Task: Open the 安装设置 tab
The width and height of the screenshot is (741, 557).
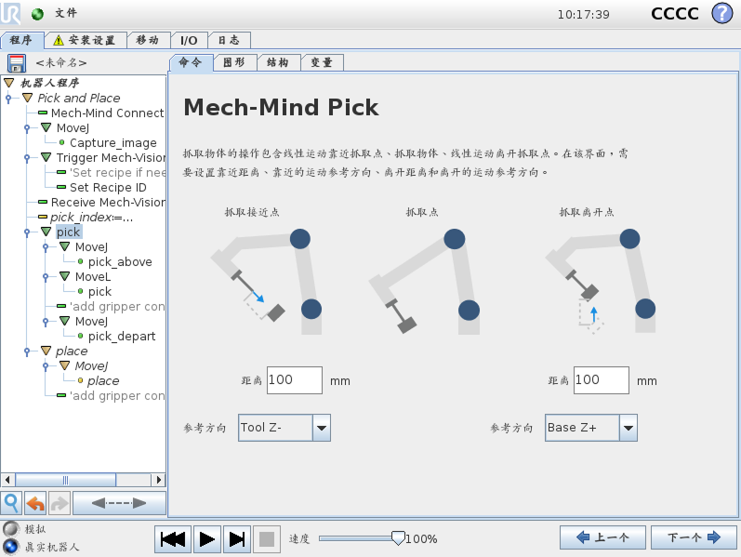Action: tap(86, 40)
